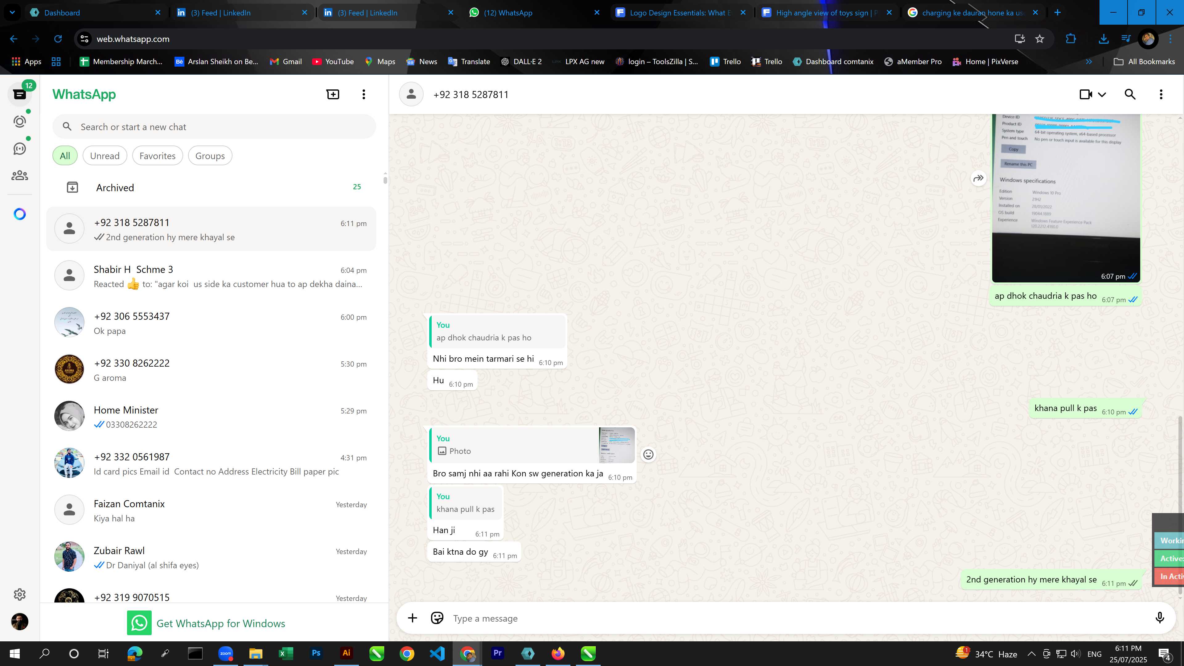The width and height of the screenshot is (1184, 666).
Task: Search within the open conversation
Action: (1130, 94)
